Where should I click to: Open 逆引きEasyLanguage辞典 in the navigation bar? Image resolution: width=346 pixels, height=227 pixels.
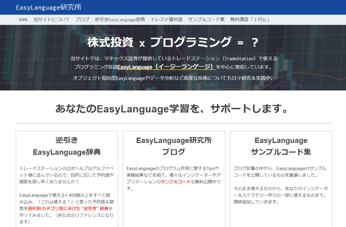[x=120, y=19]
